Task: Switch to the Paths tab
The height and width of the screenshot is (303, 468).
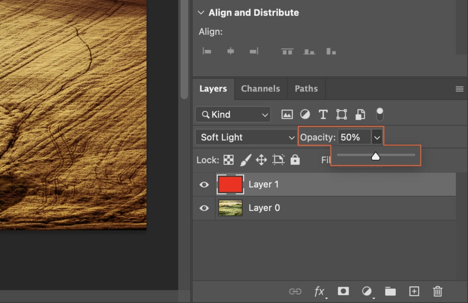Action: click(306, 89)
